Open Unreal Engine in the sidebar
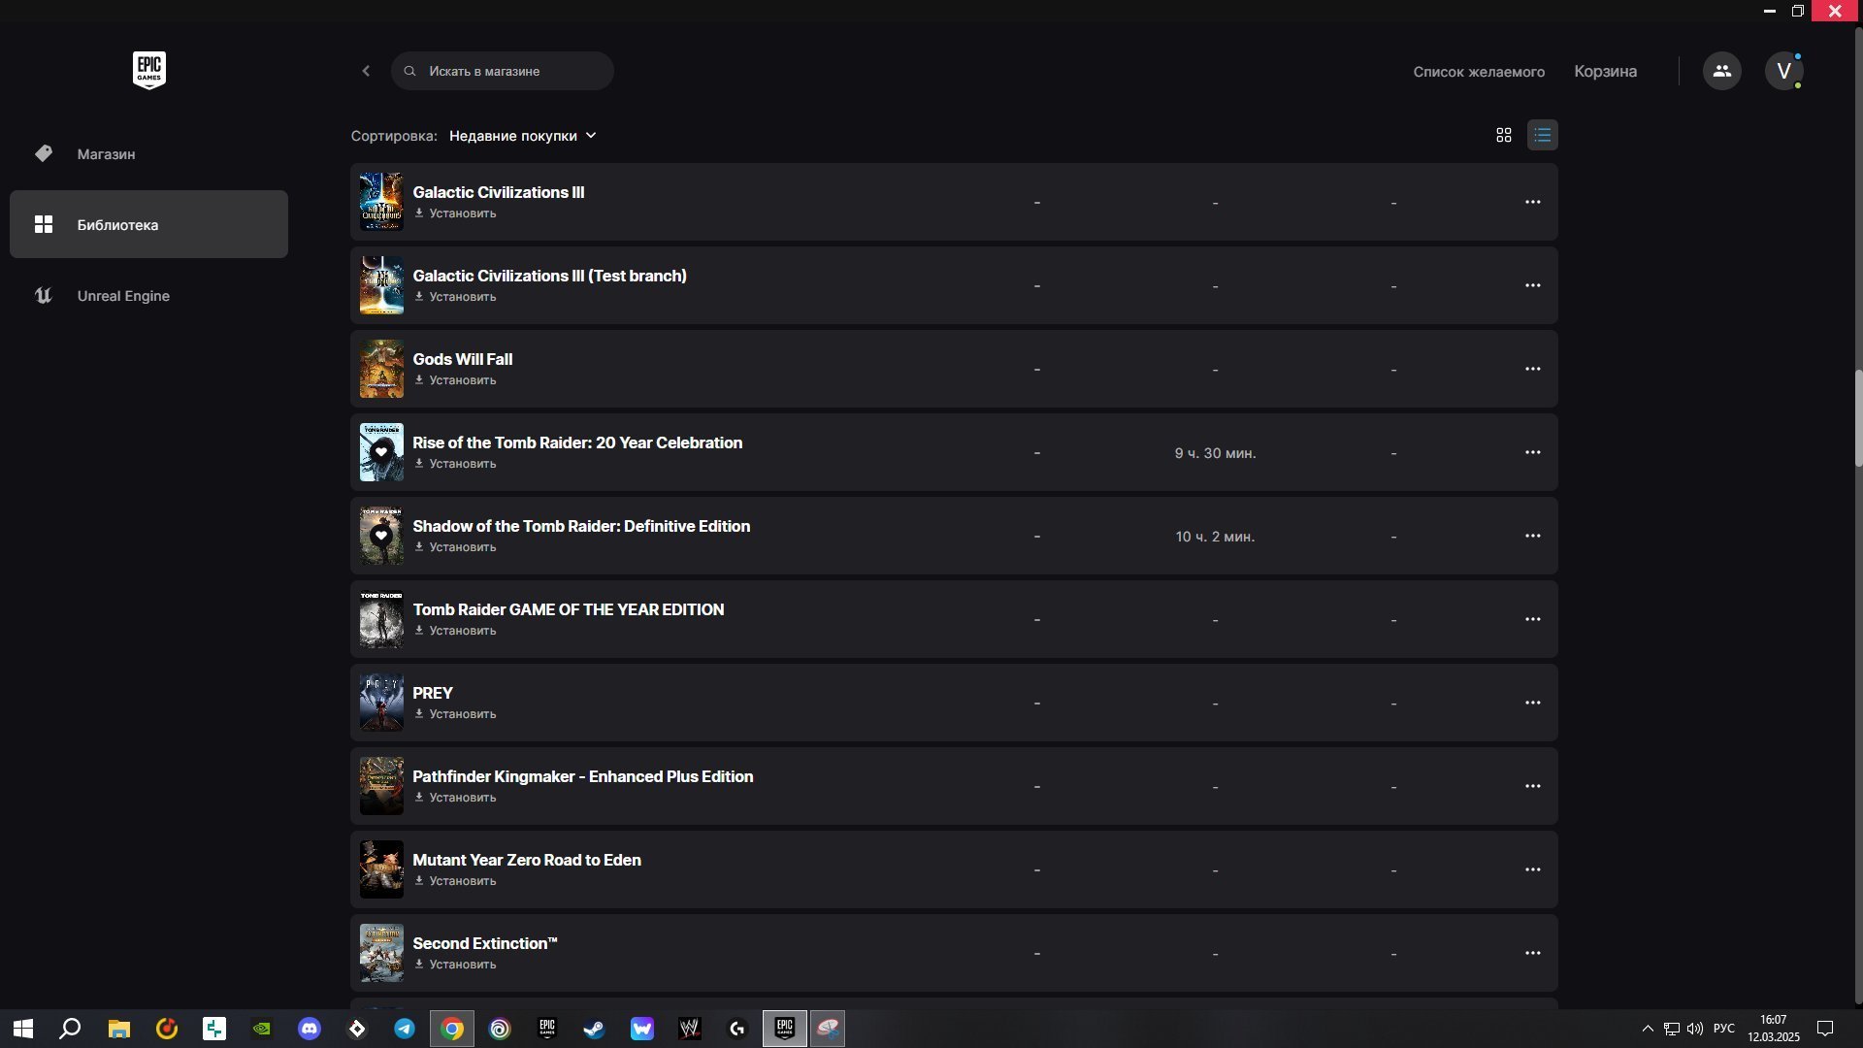 coord(148,295)
